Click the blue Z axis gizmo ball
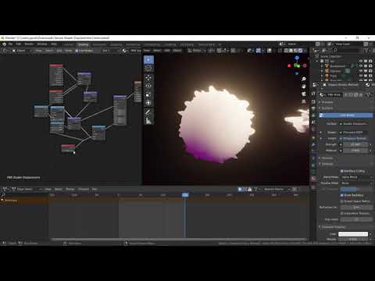This screenshot has height=281, width=375. tap(297, 58)
